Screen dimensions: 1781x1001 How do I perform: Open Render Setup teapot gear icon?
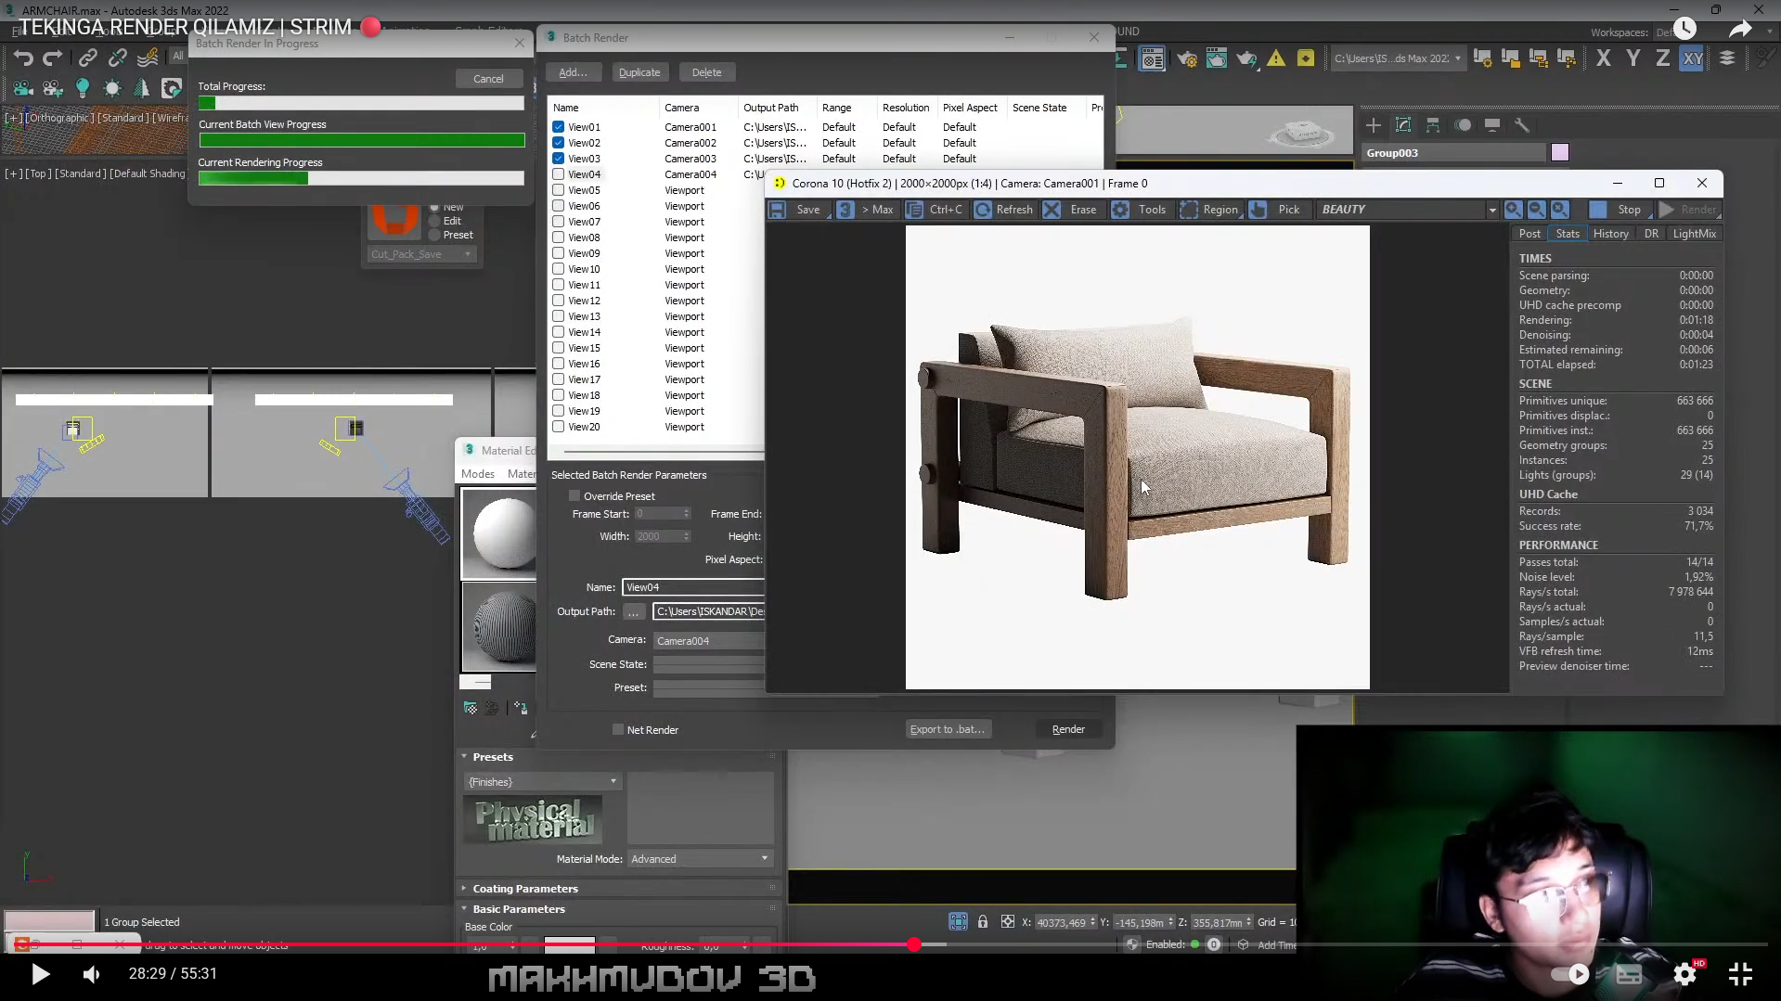point(1187,58)
